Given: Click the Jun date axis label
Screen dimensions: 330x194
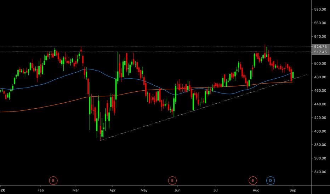Looking at the screenshot, I should [x=177, y=190].
